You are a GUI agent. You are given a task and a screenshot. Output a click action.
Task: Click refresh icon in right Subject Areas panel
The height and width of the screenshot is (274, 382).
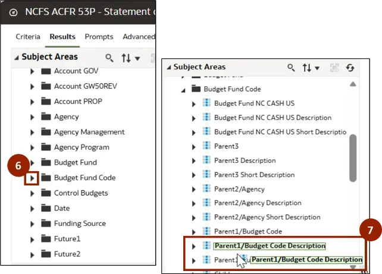tap(349, 68)
